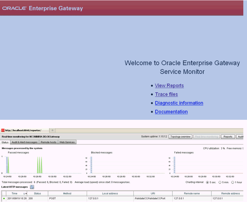Select the 5 min. charting interval
Screen dimensions: 247x202
pyautogui.click(x=220, y=182)
